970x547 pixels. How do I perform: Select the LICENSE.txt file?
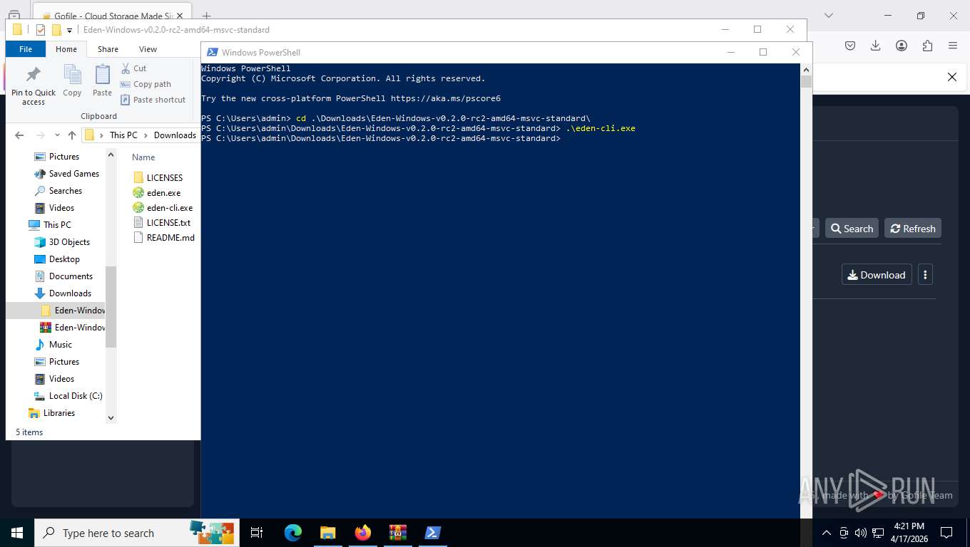click(x=162, y=222)
